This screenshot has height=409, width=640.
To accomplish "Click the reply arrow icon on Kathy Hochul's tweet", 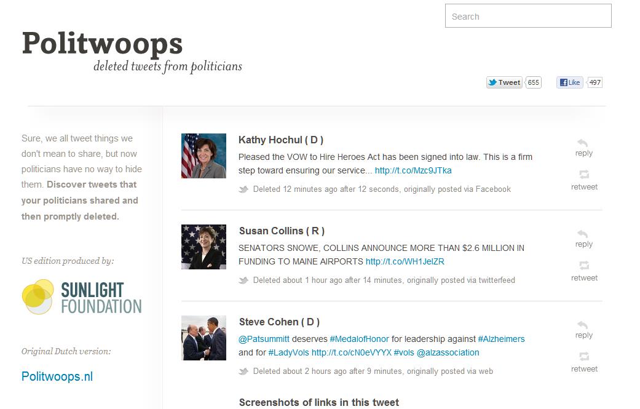I will [583, 143].
